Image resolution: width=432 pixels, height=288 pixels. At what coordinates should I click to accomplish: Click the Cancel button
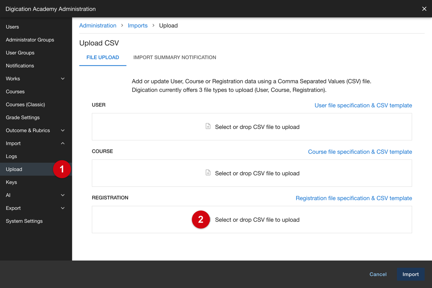(x=378, y=274)
